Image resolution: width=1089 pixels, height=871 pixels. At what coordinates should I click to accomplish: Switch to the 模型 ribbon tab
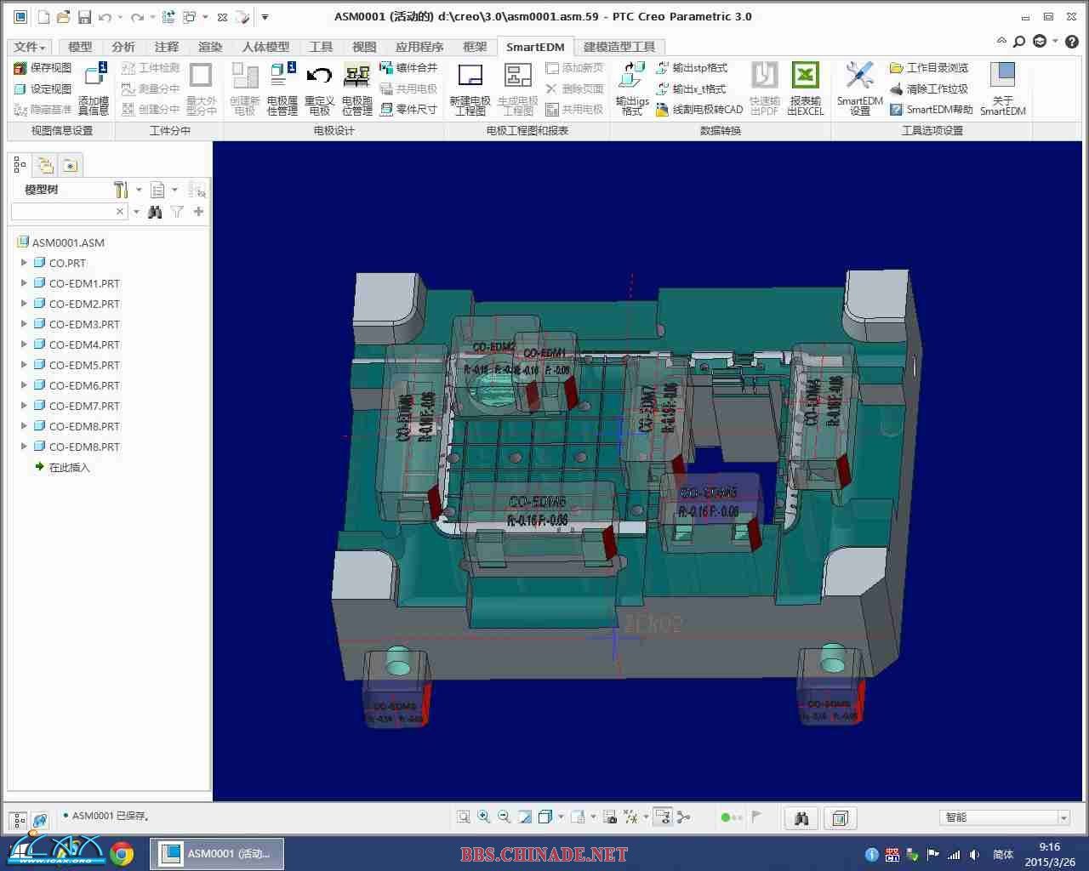tap(80, 47)
